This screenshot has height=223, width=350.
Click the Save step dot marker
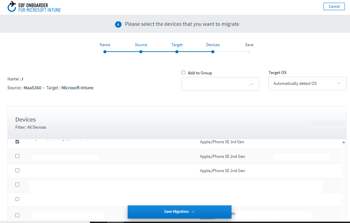point(248,52)
